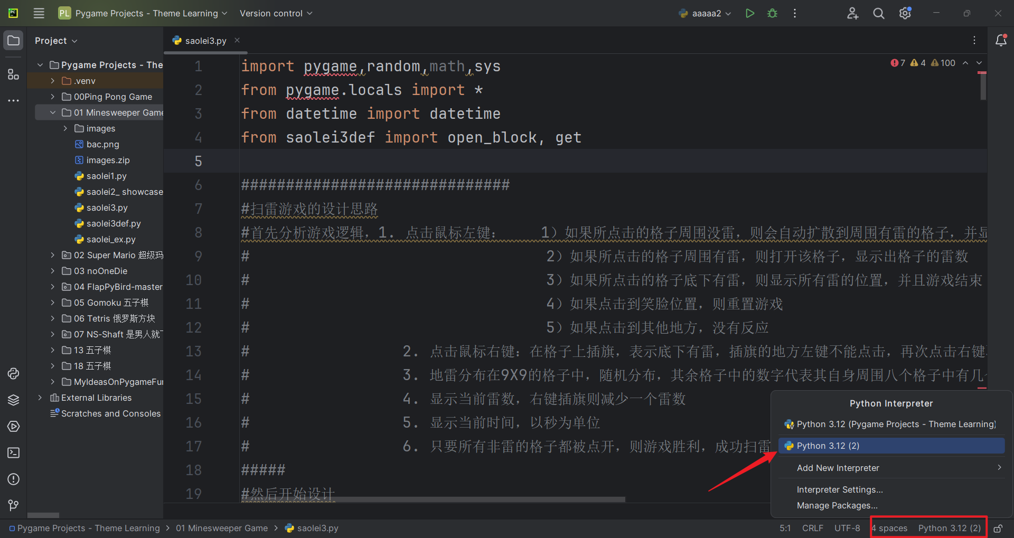Open the Python Packages layers icon

click(13, 400)
